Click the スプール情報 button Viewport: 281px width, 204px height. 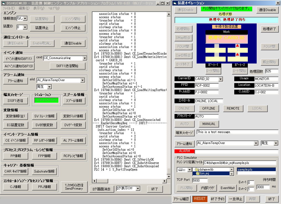tap(74, 101)
